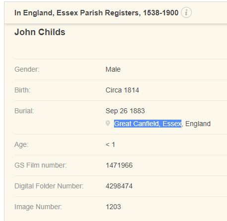Click highlighted Great Canfield, Essex text
The width and height of the screenshot is (227, 221).
pyautogui.click(x=148, y=124)
